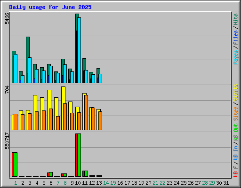Click the cyan Pages bar for day 8
The image size is (241, 188).
[x=65, y=74]
